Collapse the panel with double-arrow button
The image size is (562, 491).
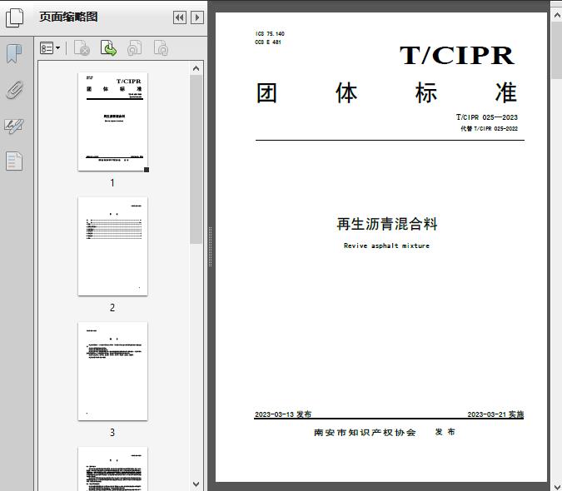tap(180, 17)
